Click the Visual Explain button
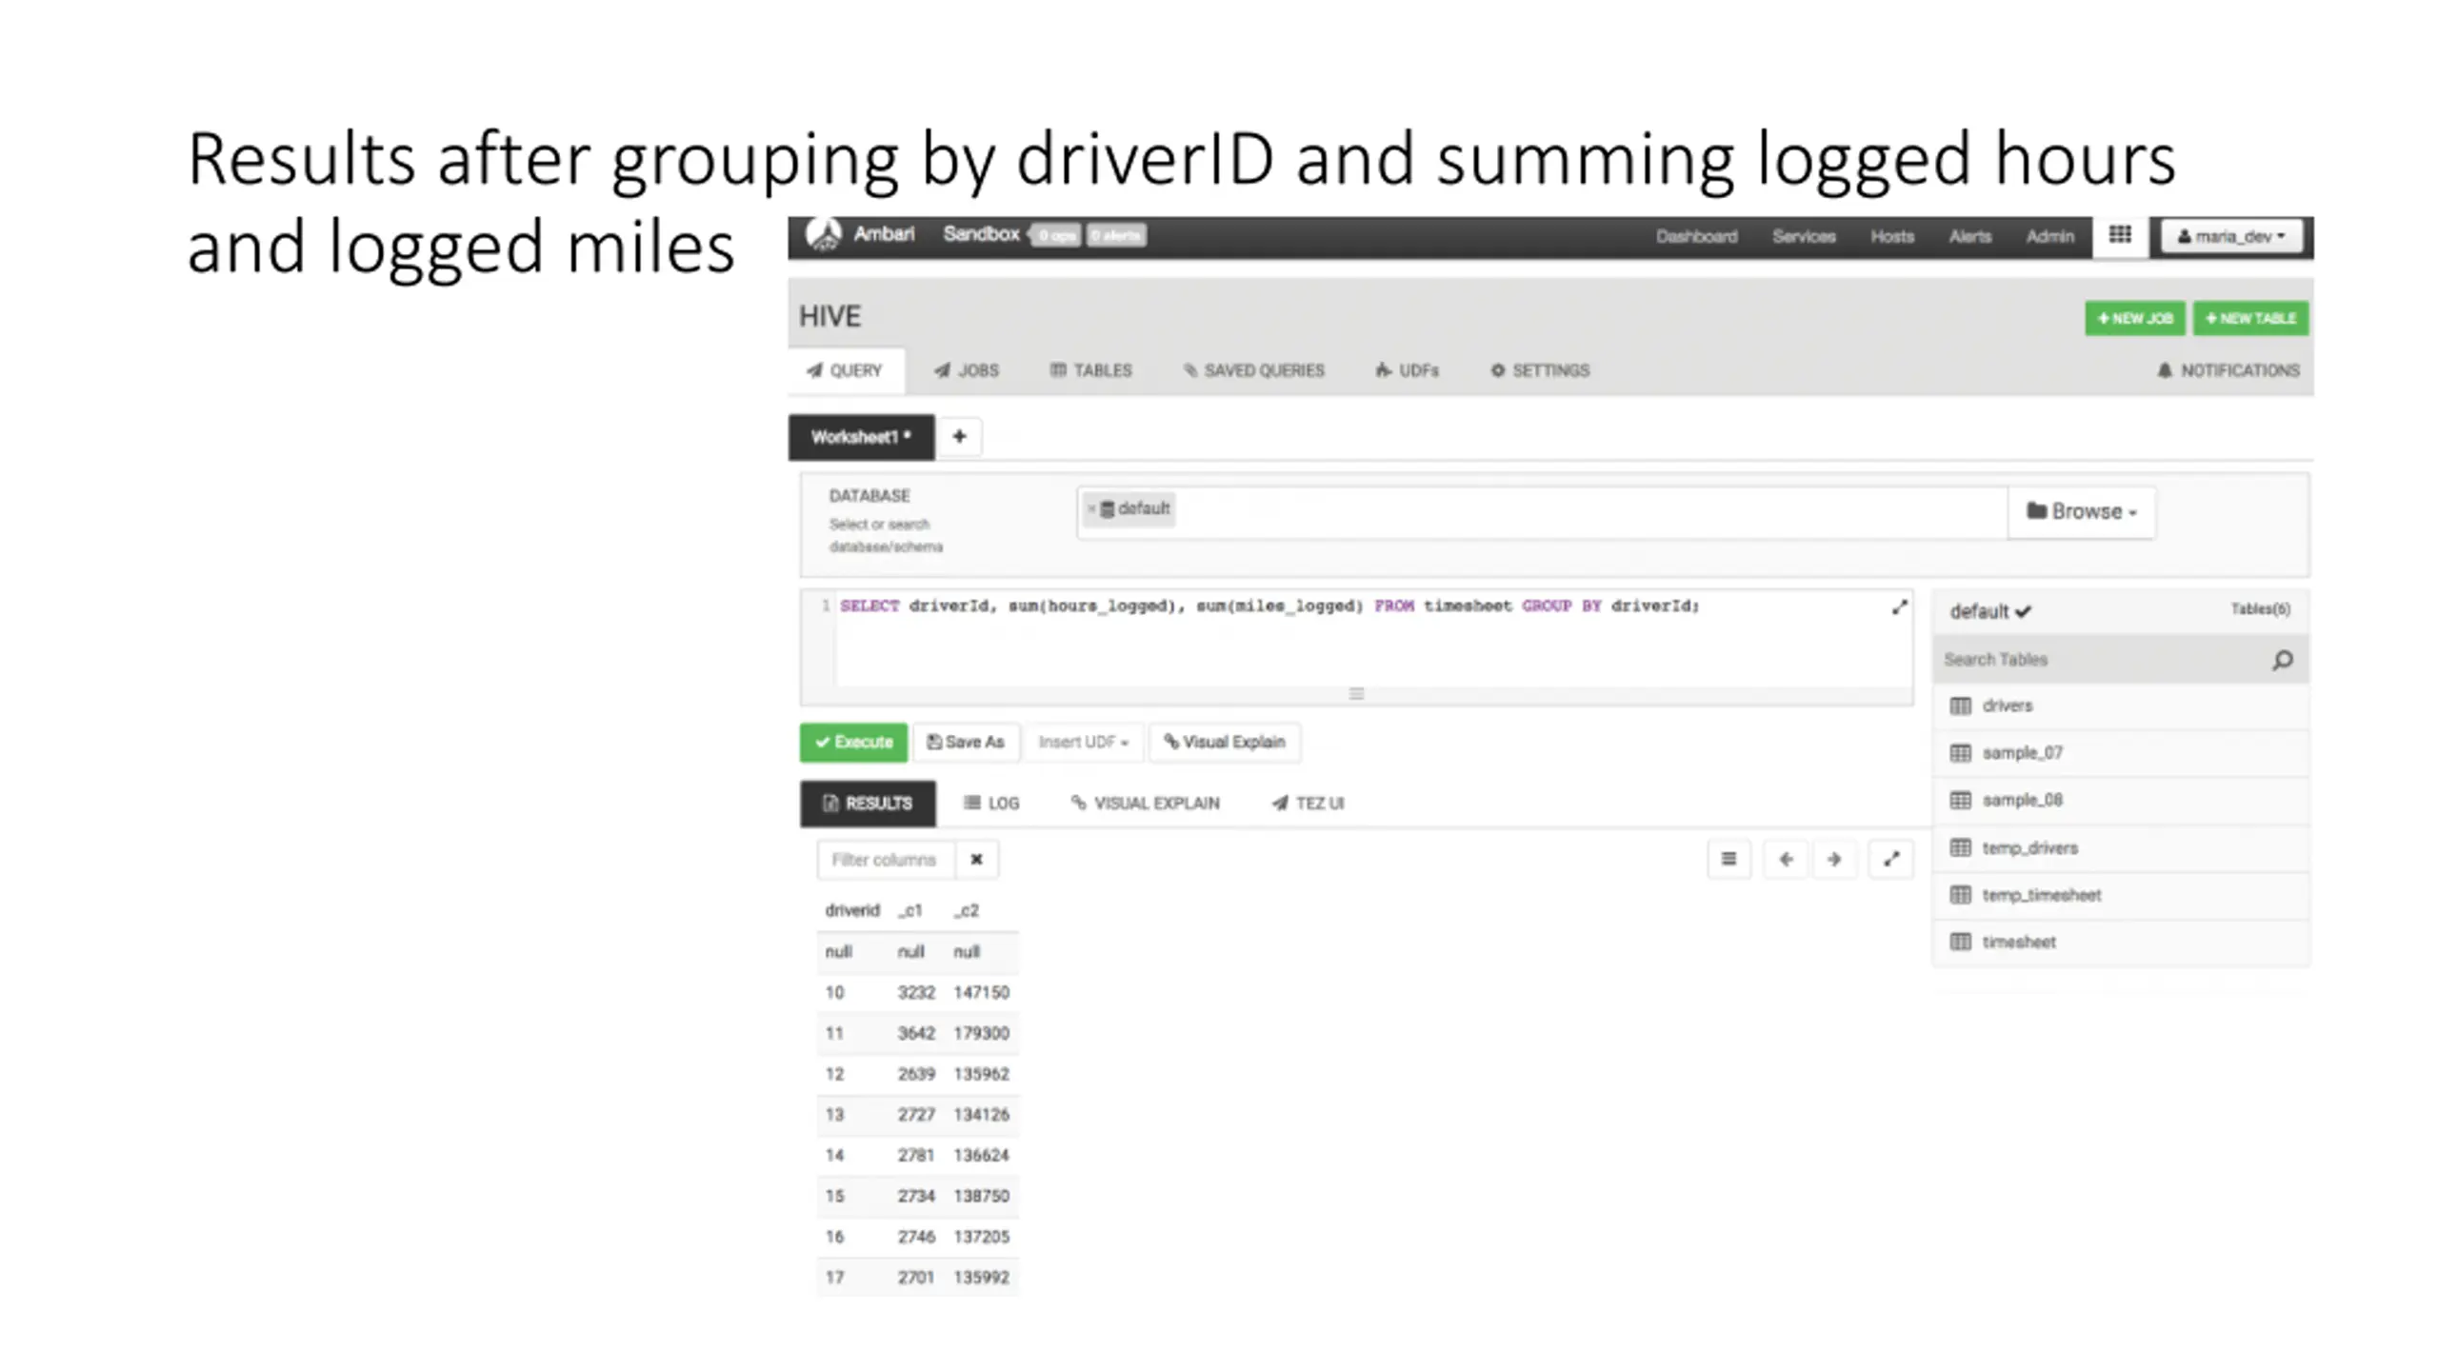Screen dimensions: 2438x1371 tap(1225, 742)
